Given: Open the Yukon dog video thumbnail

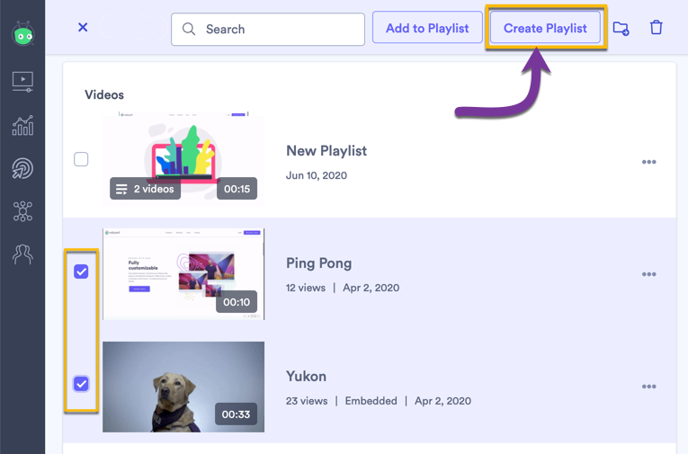Looking at the screenshot, I should pyautogui.click(x=183, y=387).
